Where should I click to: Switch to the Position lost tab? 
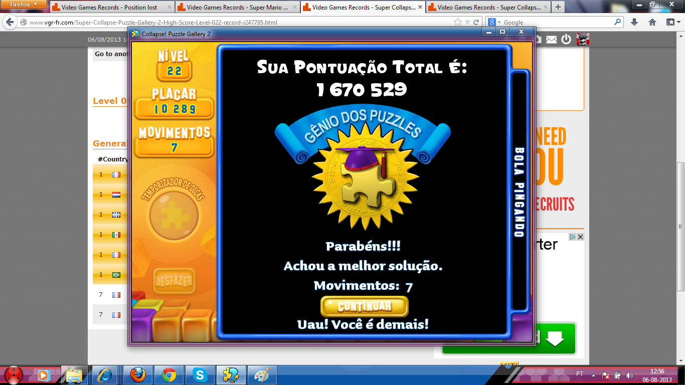111,8
